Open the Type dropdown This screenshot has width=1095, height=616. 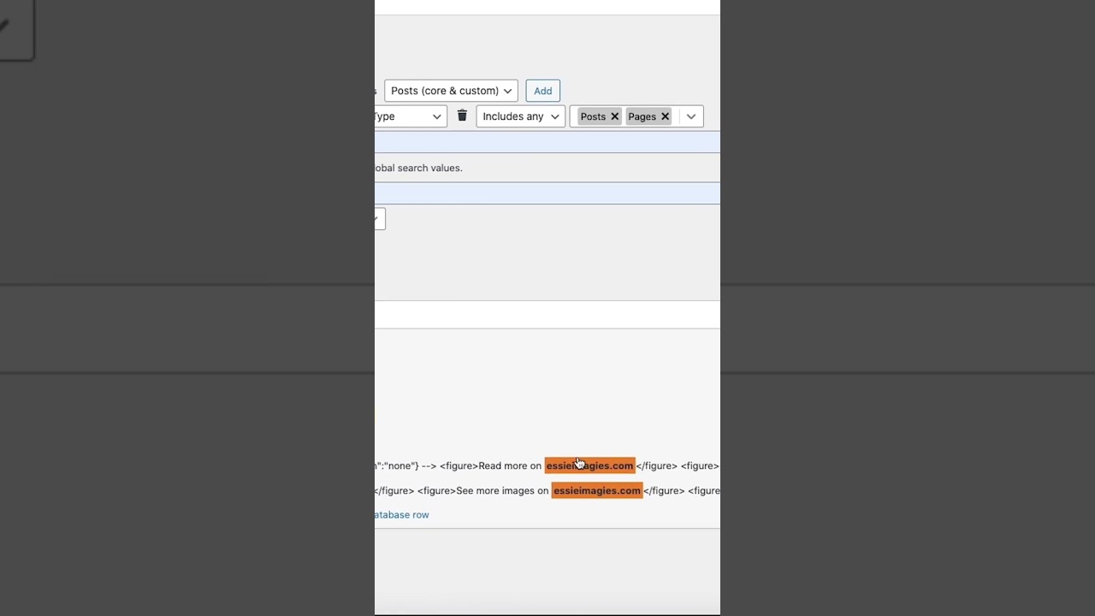[411, 116]
